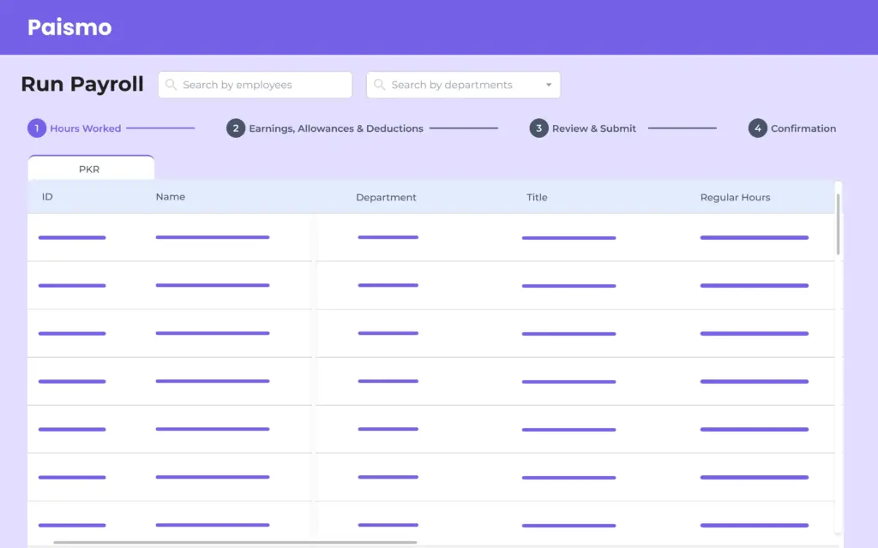
Task: Sort by the Regular Hours column header
Action: coord(735,197)
